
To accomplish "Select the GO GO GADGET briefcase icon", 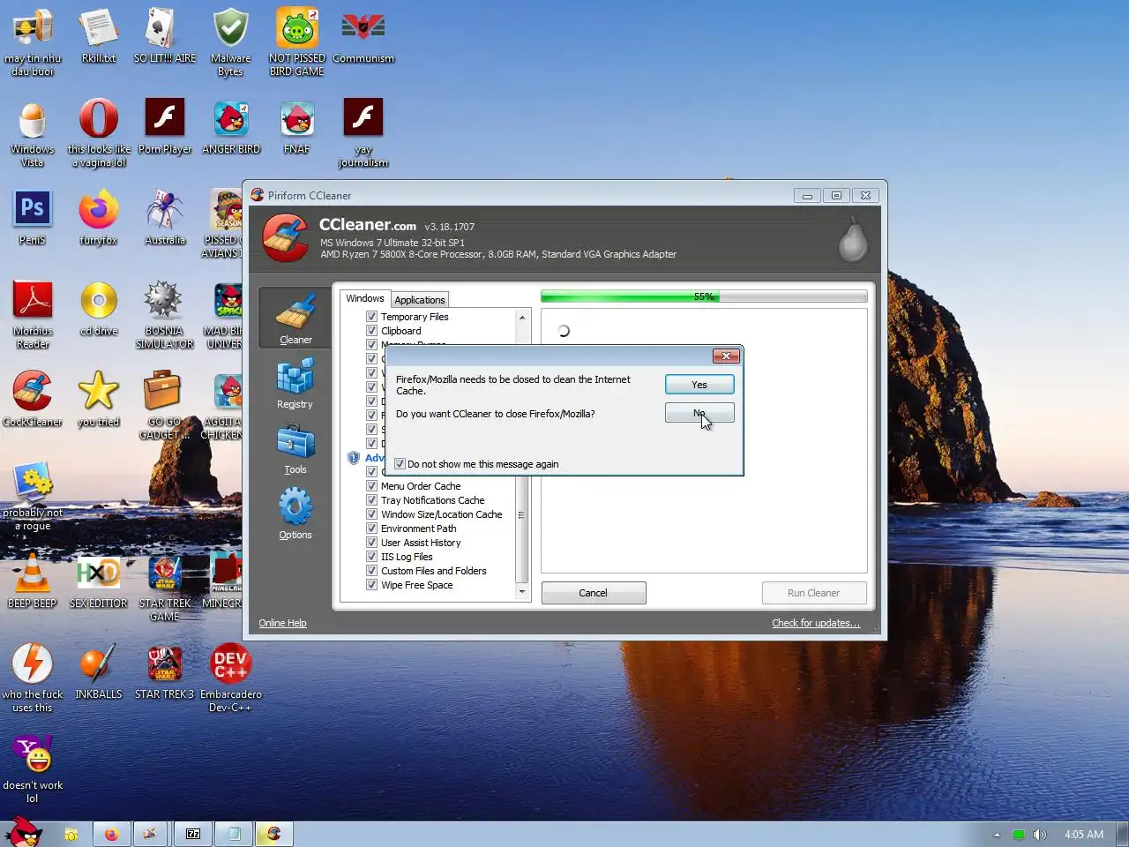I will pyautogui.click(x=165, y=406).
